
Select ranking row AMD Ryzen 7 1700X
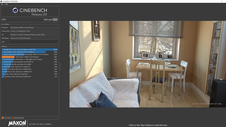click(30, 59)
